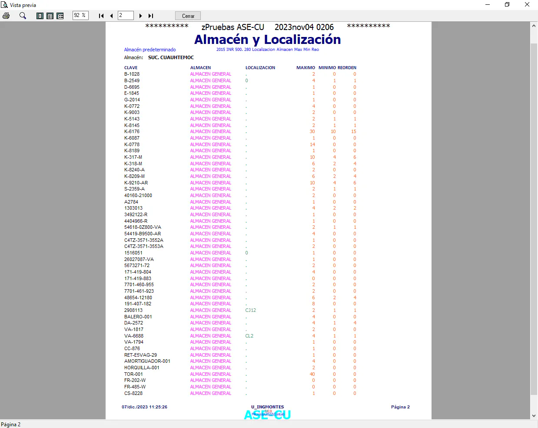Click the 'SUC. CUAUHTEMOC' warehouse name
Image resolution: width=538 pixels, height=428 pixels.
tap(171, 57)
